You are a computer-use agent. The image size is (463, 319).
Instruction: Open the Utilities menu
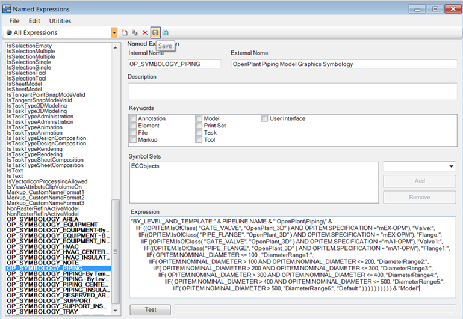point(60,21)
